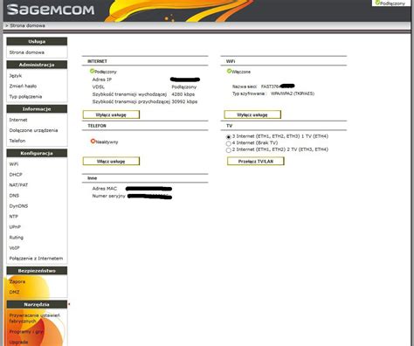Open the DMZ link

(x=14, y=293)
